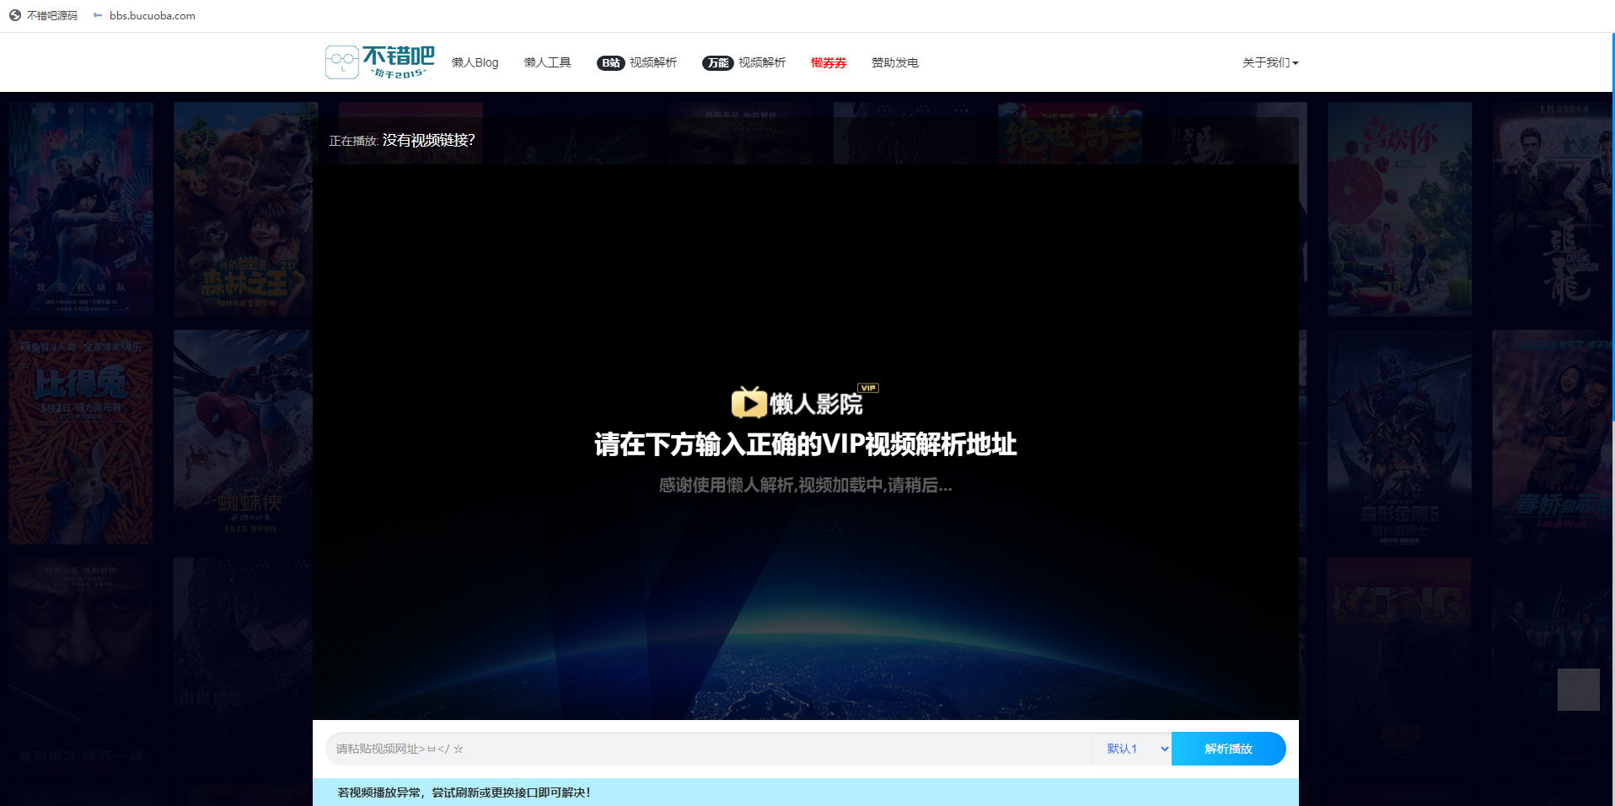Click the page's vertical scrollbar
Screen dimensions: 1615x806
[1612, 253]
